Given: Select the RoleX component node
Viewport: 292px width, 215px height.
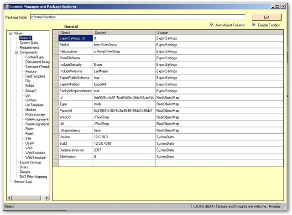Looking at the screenshot, I should coord(30,134).
